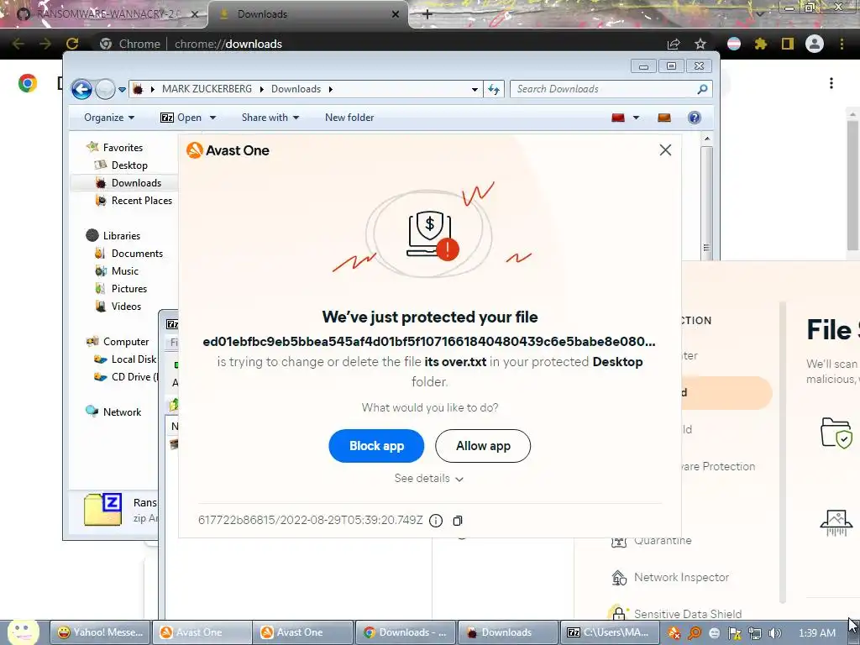The image size is (860, 645).
Task: Click the Explorer forward arrow button
Action: coord(105,89)
